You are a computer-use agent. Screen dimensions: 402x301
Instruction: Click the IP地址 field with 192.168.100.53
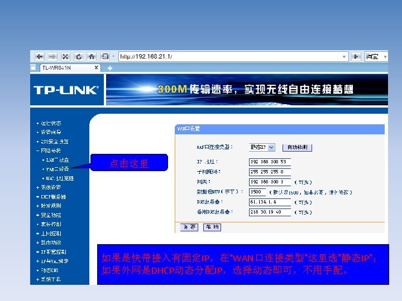click(x=270, y=162)
